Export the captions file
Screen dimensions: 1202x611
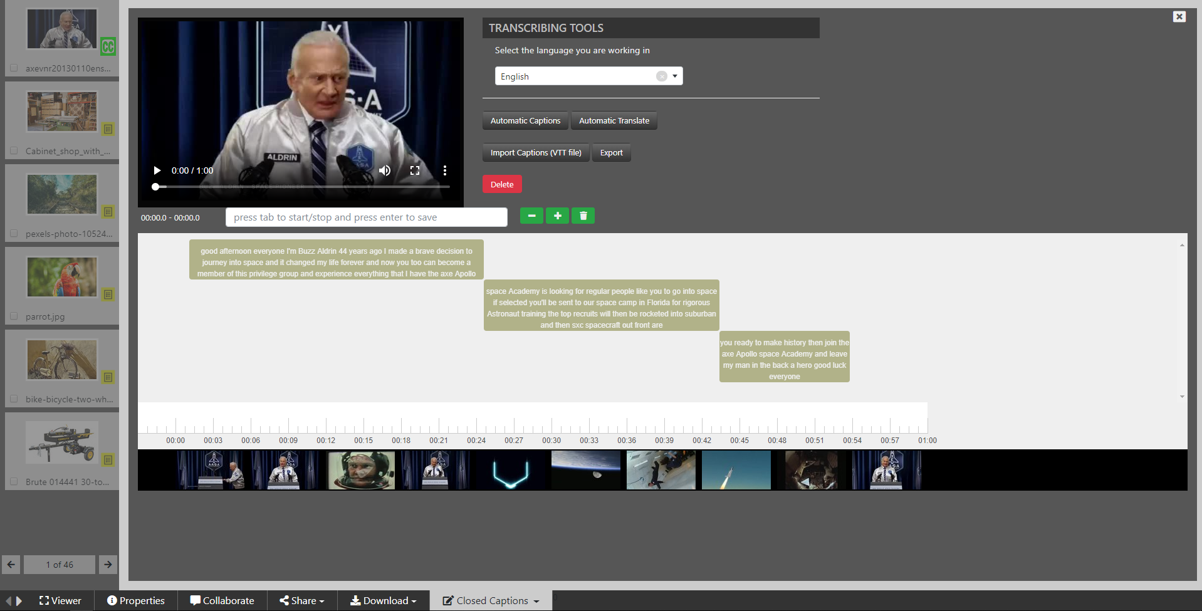(611, 152)
